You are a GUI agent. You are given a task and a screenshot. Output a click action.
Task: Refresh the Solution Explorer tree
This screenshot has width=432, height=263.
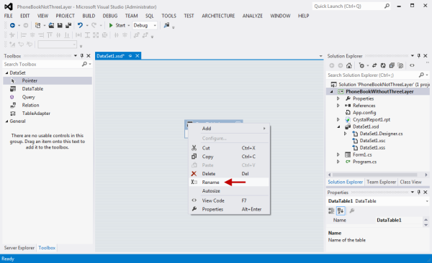(383, 65)
